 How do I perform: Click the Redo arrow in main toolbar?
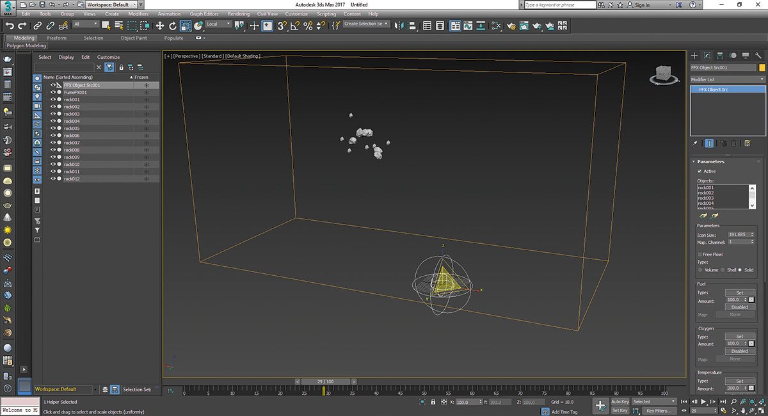[22, 26]
